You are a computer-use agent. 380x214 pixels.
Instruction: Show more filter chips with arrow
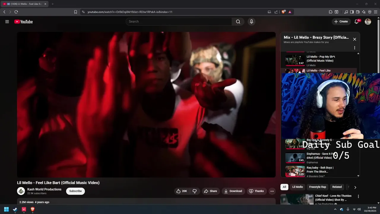(x=355, y=187)
